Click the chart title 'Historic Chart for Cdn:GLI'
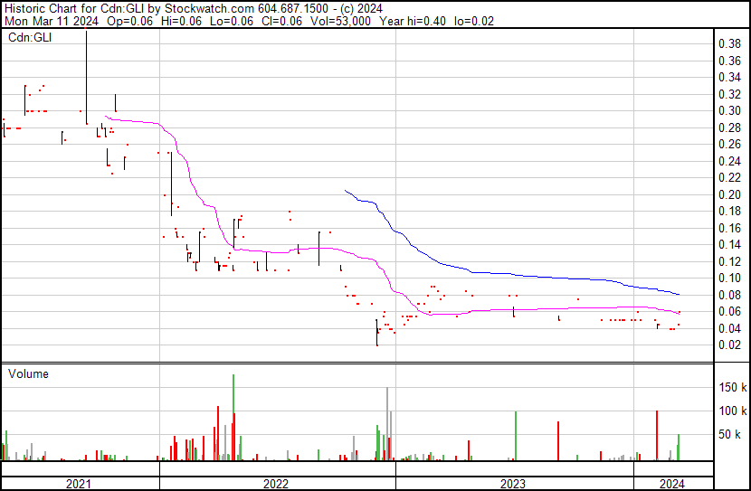Screen dimensions: 751x491 tap(74, 8)
